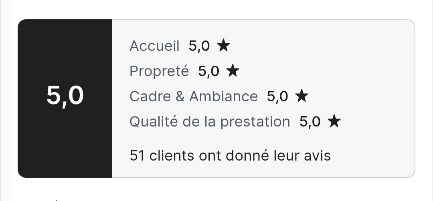Click the Accueil category label

tap(154, 46)
